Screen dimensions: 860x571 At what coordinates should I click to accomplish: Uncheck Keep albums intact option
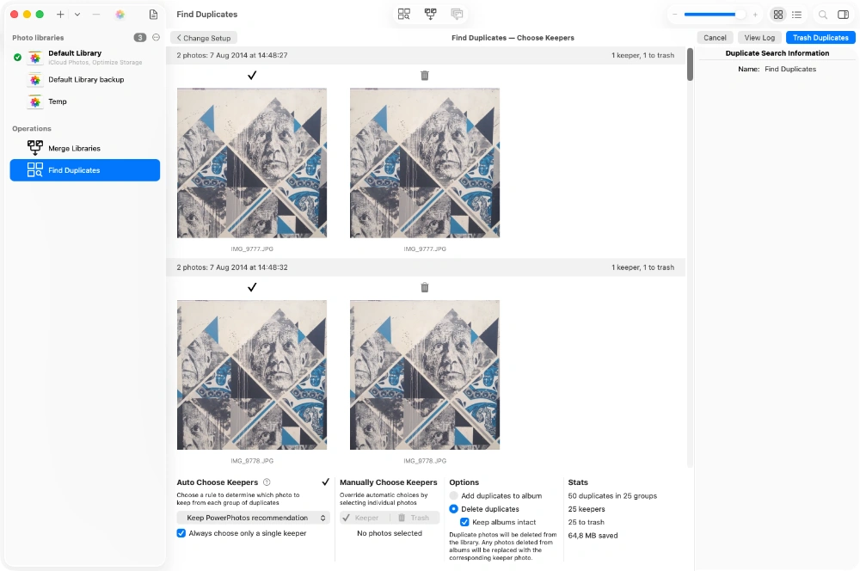465,522
